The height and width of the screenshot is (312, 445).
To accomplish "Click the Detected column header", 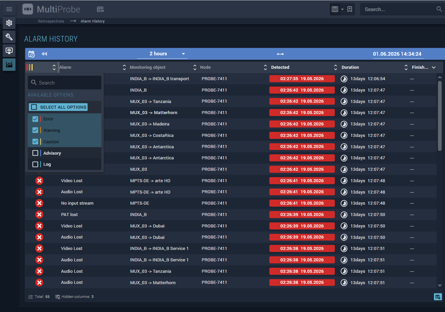I will tap(280, 67).
